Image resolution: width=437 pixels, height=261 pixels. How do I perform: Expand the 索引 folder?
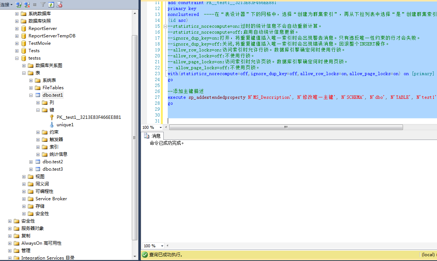(38, 147)
